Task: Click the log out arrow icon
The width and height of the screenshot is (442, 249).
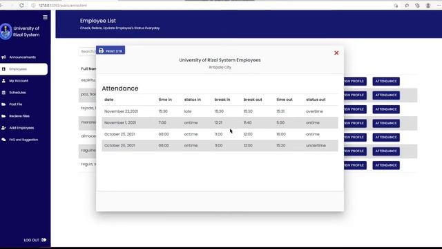Action: pyautogui.click(x=44, y=240)
